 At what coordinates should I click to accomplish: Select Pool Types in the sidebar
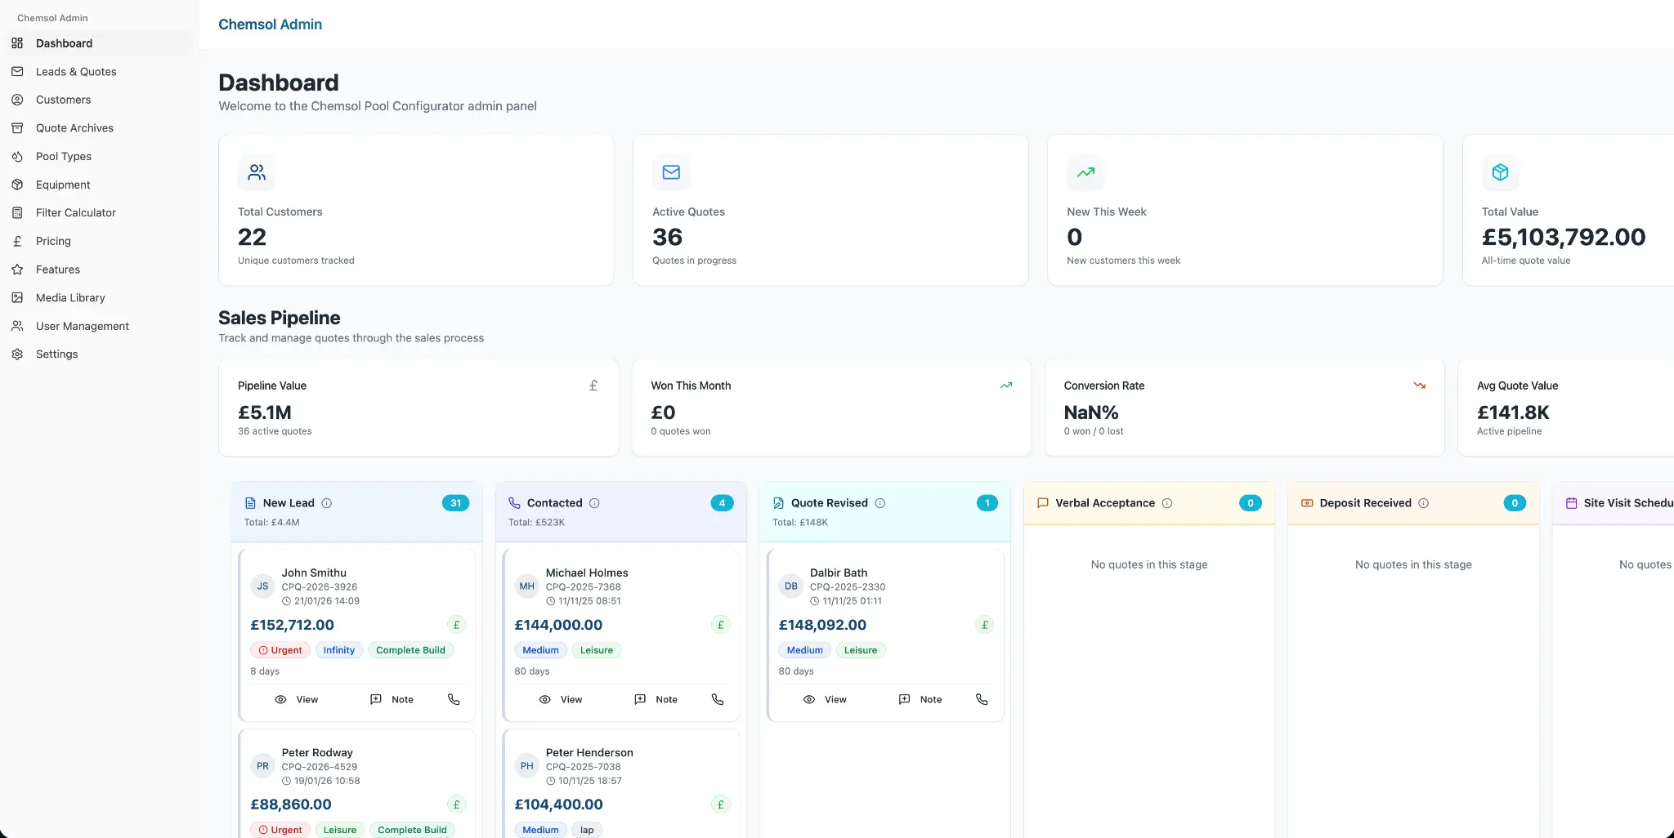(63, 156)
